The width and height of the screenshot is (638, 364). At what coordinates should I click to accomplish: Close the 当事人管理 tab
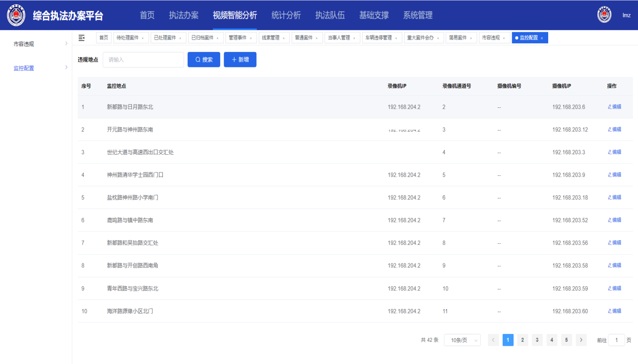point(354,38)
